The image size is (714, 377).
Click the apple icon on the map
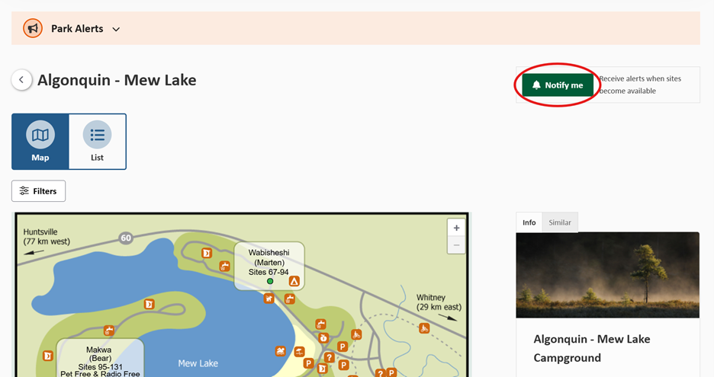[x=323, y=337]
